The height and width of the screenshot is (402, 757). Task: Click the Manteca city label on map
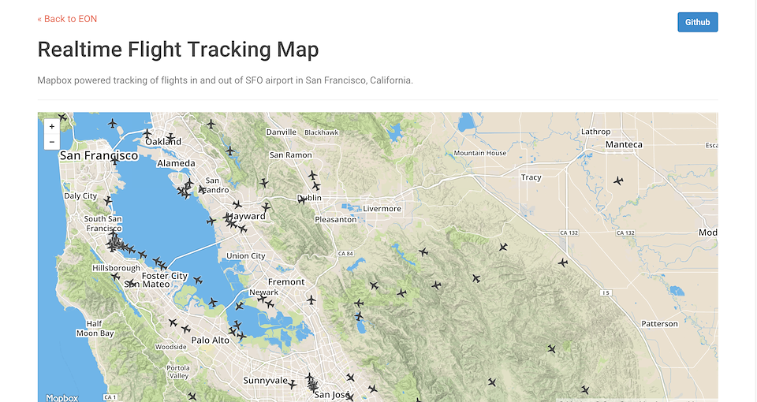point(624,144)
